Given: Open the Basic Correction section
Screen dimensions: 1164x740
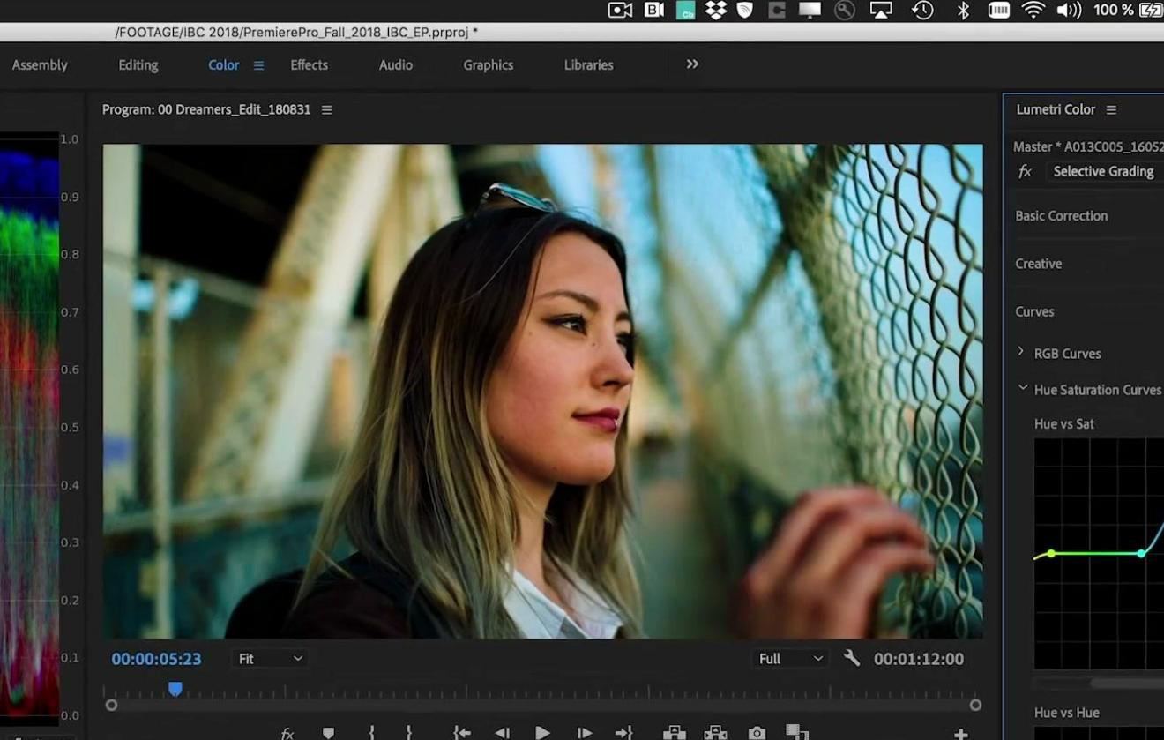Looking at the screenshot, I should 1061,216.
